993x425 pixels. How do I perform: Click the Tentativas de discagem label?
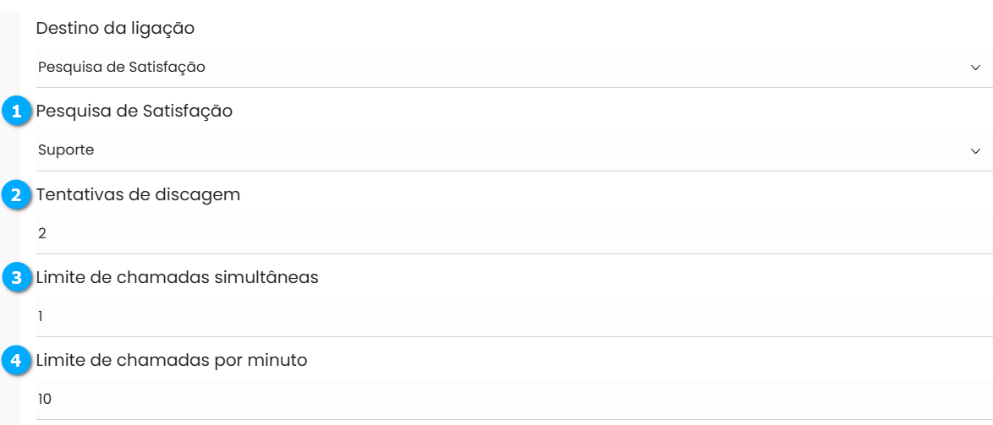(x=138, y=194)
